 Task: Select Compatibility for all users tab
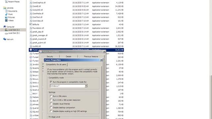click(x=56, y=64)
